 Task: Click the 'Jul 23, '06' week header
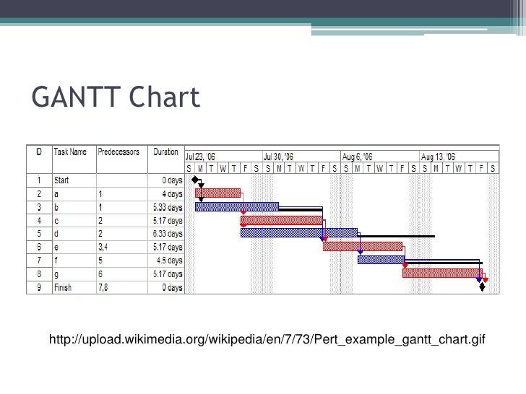[224, 157]
